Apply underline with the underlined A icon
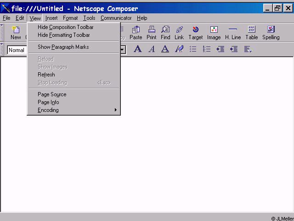Viewport: 294px width, 221px height. click(x=165, y=49)
